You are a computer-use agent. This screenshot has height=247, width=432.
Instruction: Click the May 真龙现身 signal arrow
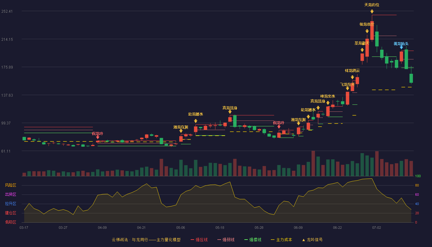230,112
